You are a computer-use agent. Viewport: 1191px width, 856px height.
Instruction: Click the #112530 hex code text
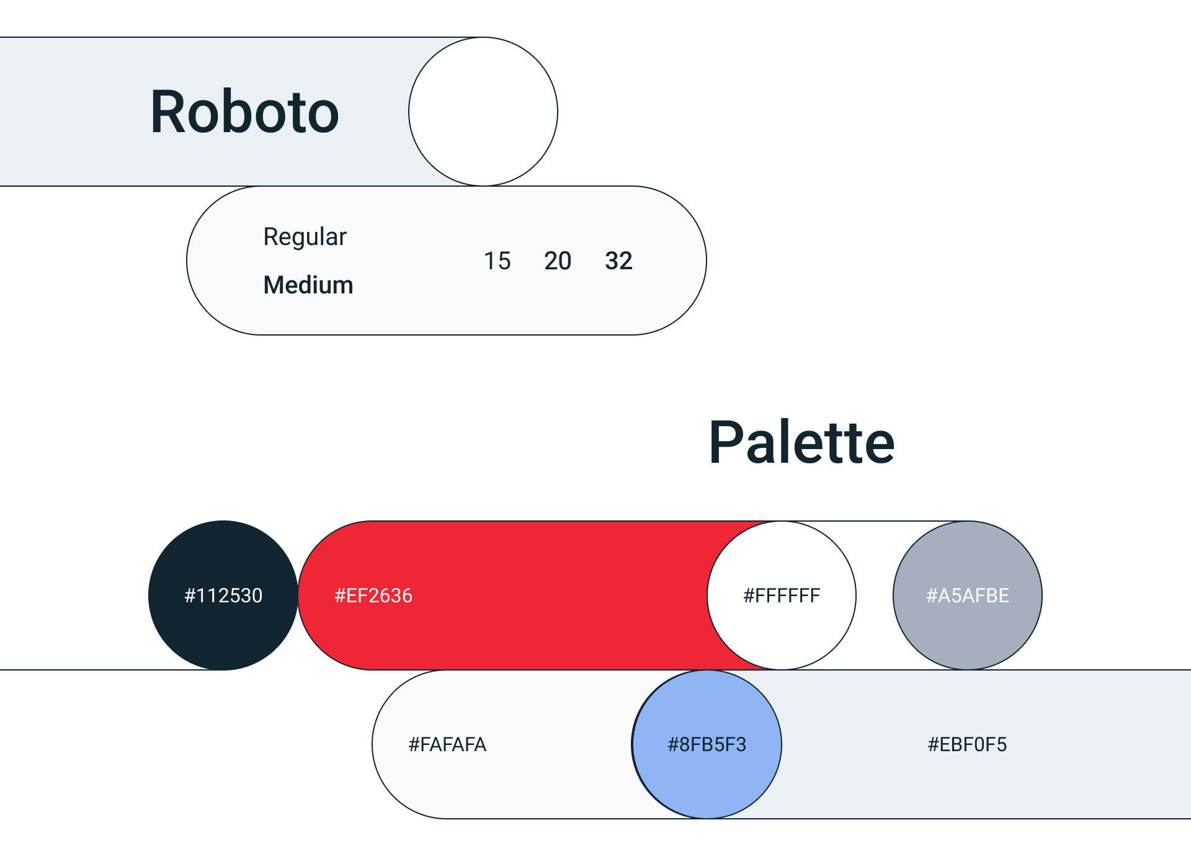tap(223, 595)
